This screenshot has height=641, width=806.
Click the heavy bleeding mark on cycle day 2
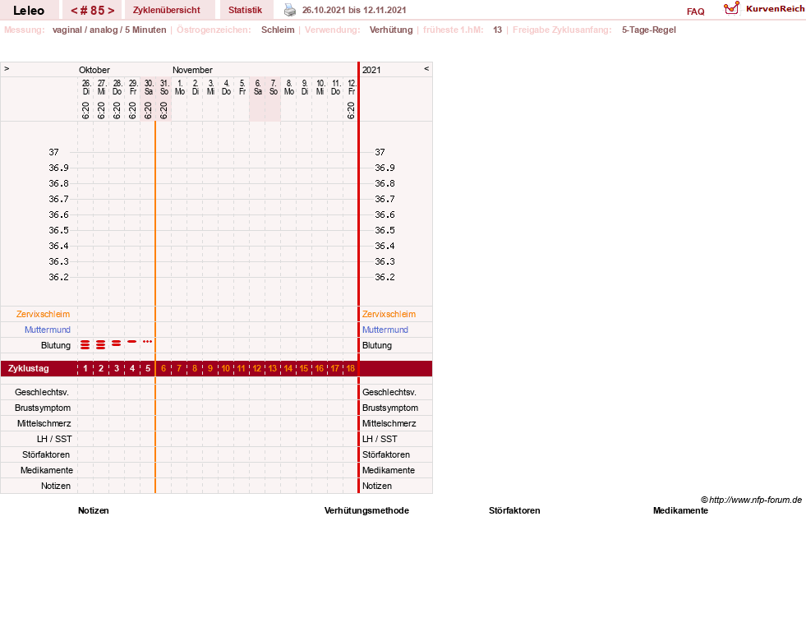tap(101, 345)
